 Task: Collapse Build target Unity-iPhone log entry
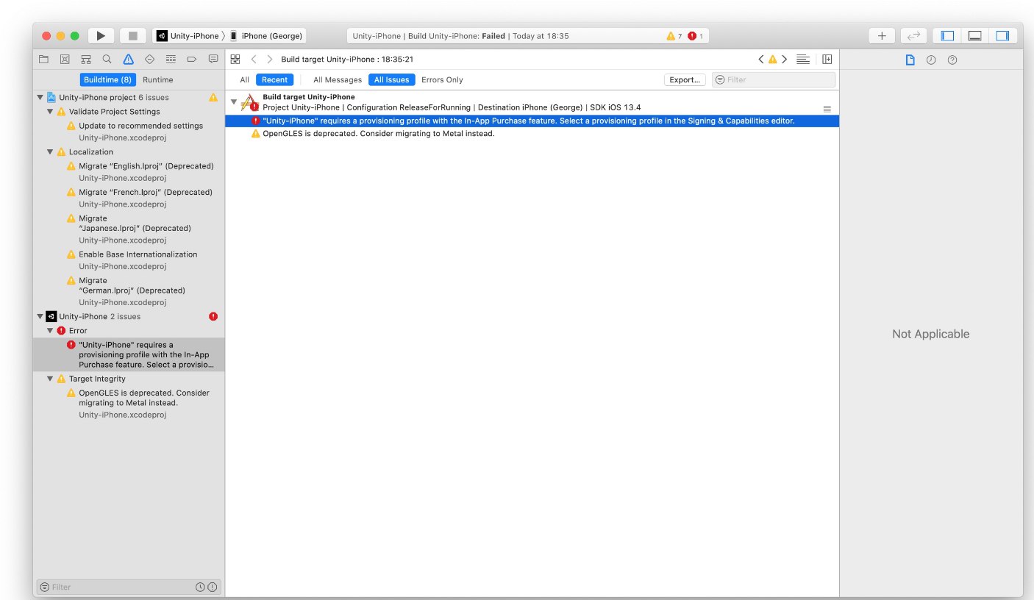pyautogui.click(x=234, y=101)
